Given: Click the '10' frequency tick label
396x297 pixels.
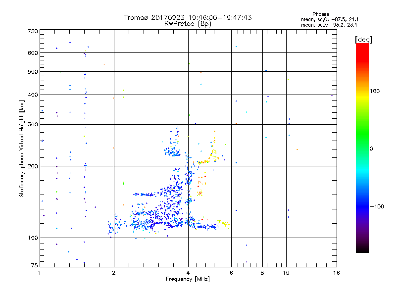Looking at the screenshot, I should tap(286, 273).
